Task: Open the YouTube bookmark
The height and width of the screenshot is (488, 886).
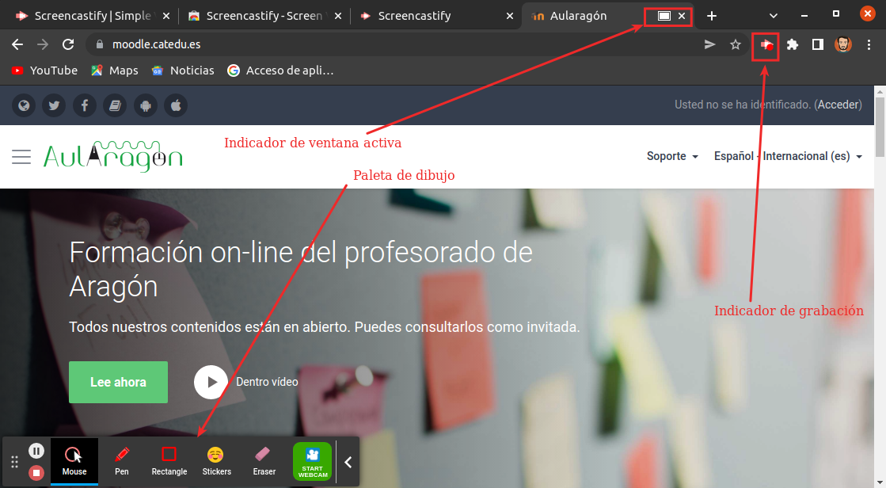Action: tap(44, 71)
